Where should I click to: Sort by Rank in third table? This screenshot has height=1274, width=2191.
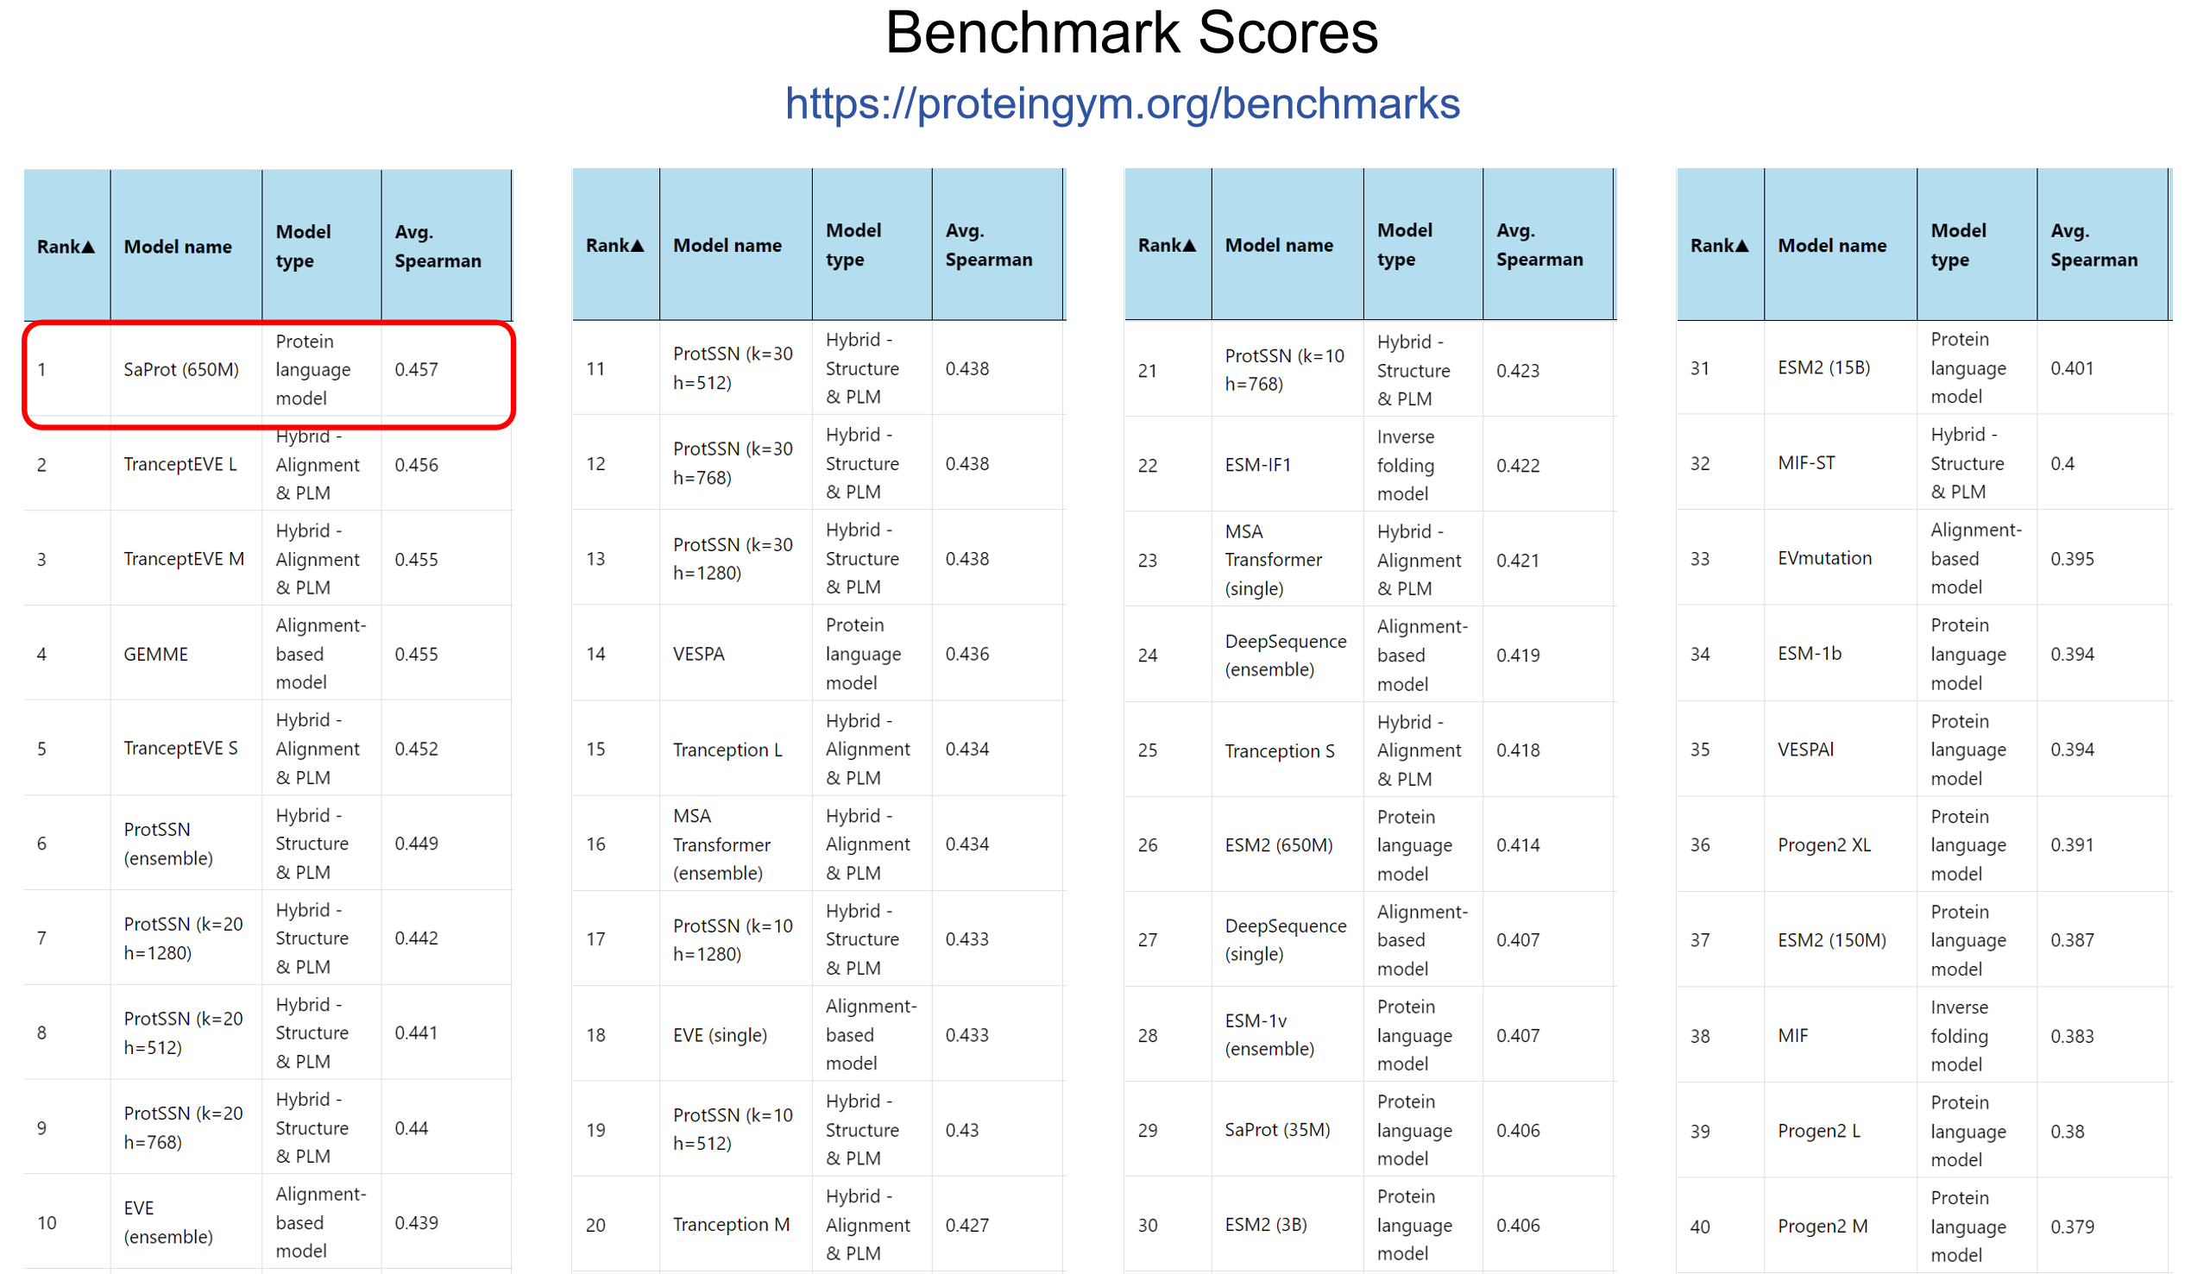click(x=1167, y=246)
